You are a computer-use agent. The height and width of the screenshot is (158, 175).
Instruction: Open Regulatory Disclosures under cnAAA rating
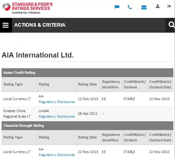(x=57, y=116)
